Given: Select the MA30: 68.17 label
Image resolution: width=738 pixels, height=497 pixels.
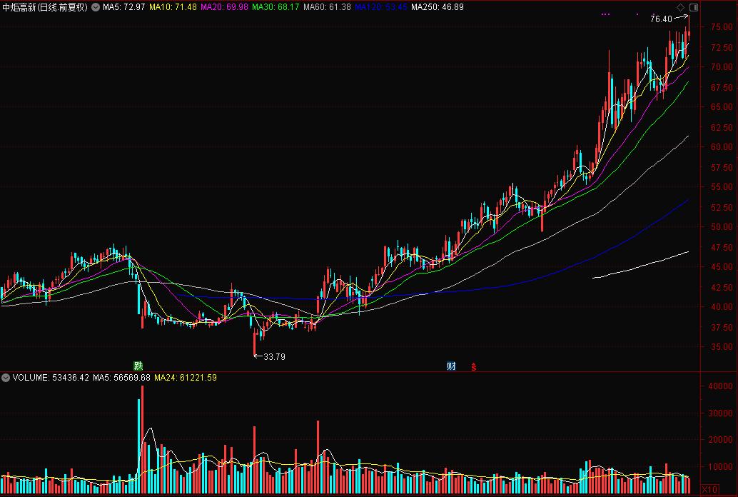Looking at the screenshot, I should click(x=276, y=7).
